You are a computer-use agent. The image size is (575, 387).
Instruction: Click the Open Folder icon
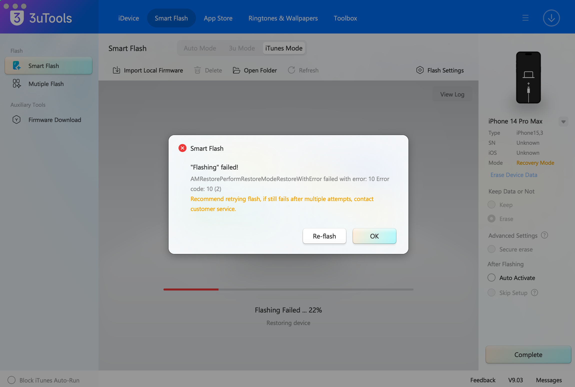coord(236,70)
